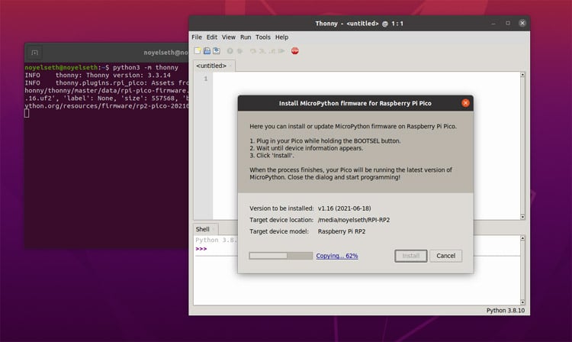Click the terminal command 'python3 -m thonny'
Image resolution: width=572 pixels, height=342 pixels.
click(x=146, y=67)
